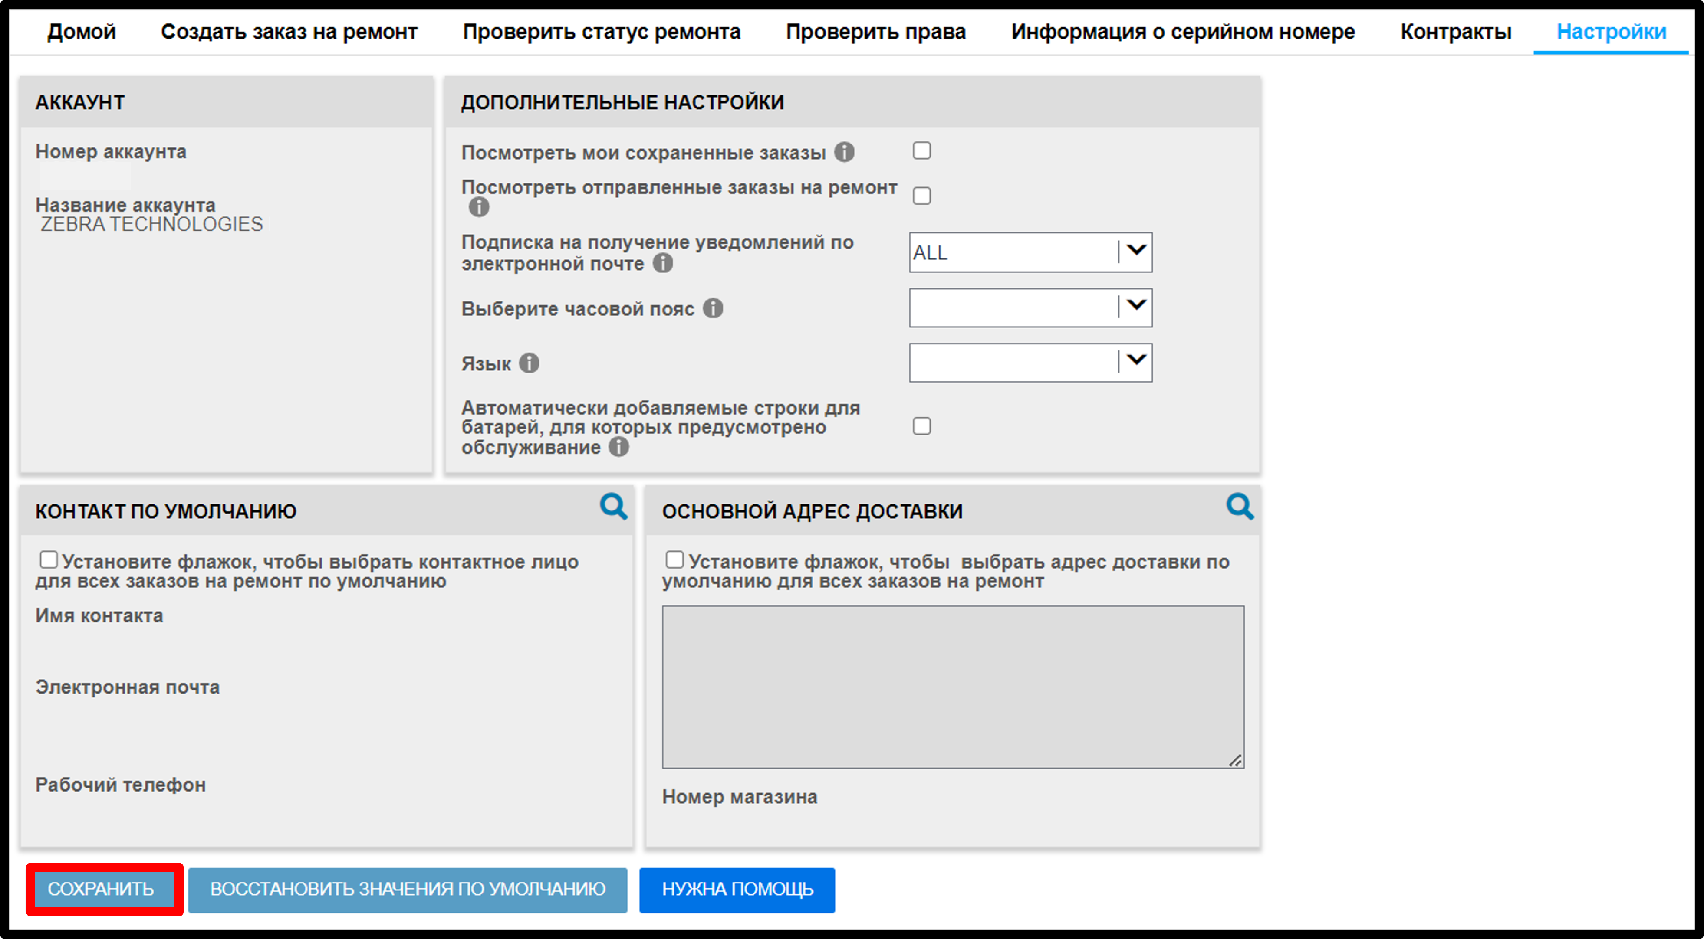Enable Посмотреть мои сохраненные заказы checkbox
Screen dimensions: 1704x939
coord(921,151)
